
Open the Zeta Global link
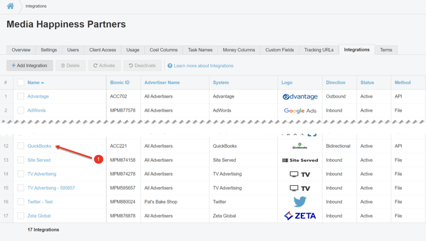click(39, 216)
